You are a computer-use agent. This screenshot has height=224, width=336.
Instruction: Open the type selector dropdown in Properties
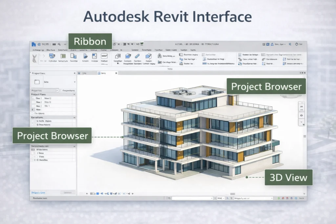coord(75,82)
